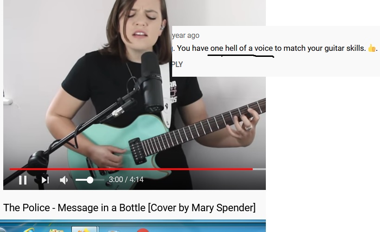
Task: Reply to the voice compliment comment
Action: coord(177,64)
